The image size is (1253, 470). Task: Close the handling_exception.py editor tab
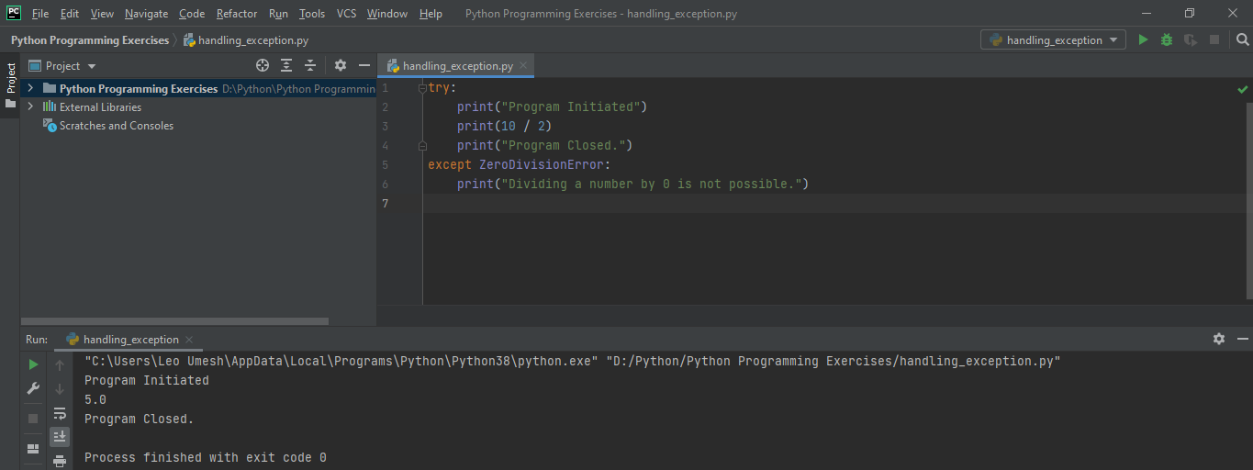click(x=523, y=66)
